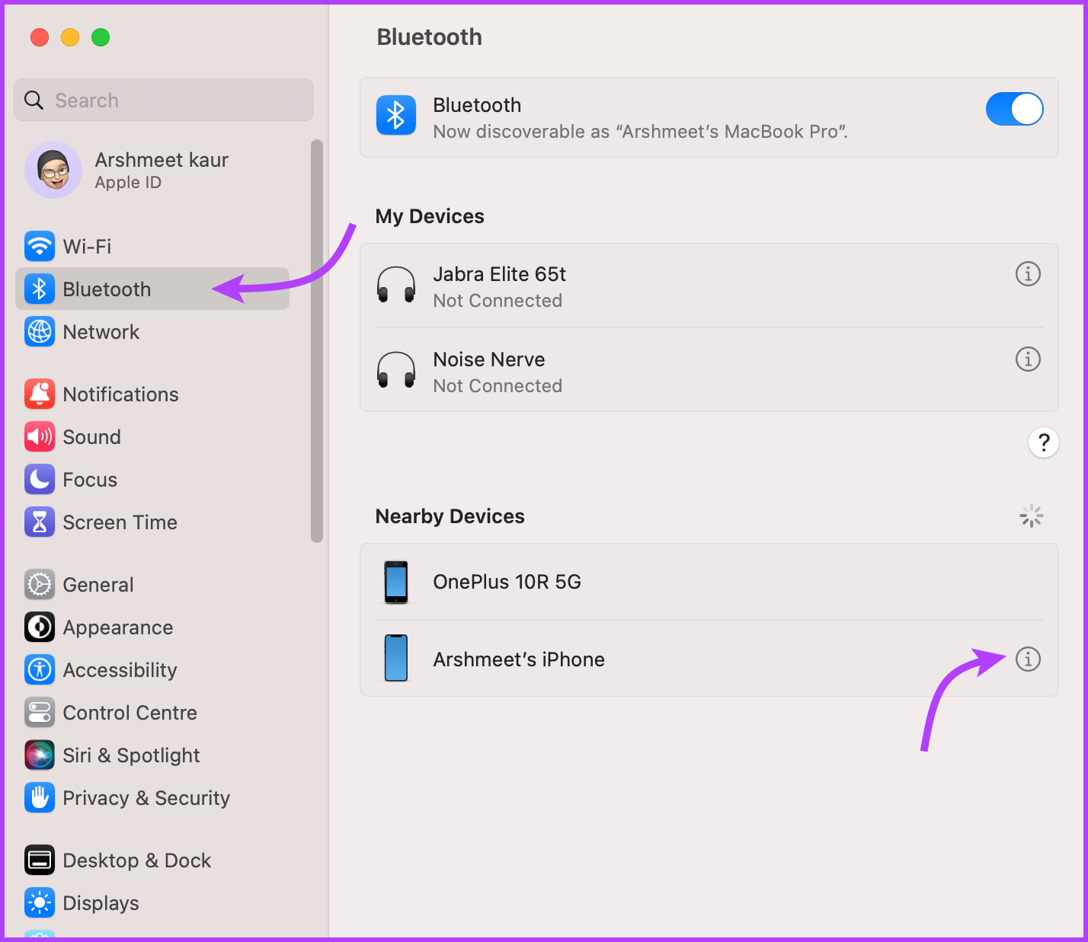Screen dimensions: 1088x942
Task: Turn off the Bluetooth toggle
Action: [x=1014, y=109]
